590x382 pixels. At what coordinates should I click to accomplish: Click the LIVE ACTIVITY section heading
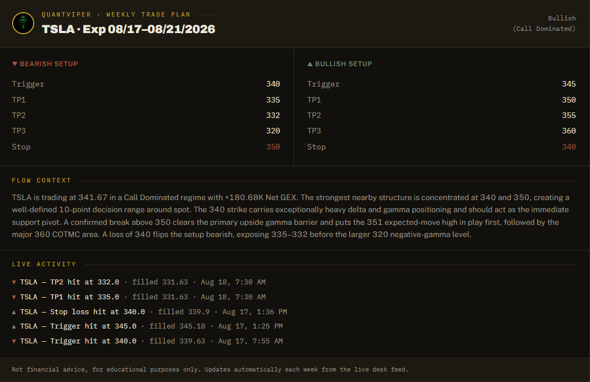[x=44, y=265]
